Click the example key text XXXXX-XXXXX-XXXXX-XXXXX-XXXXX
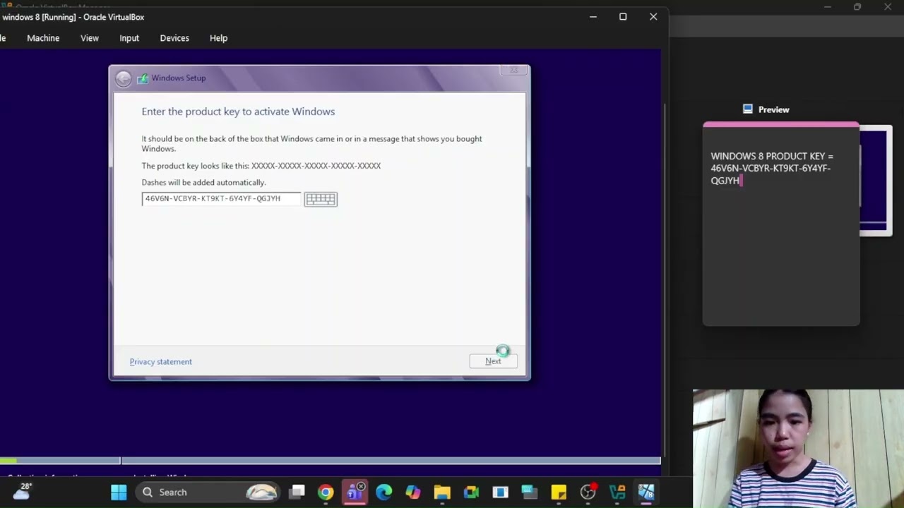Image resolution: width=904 pixels, height=508 pixels. pyautogui.click(x=316, y=166)
